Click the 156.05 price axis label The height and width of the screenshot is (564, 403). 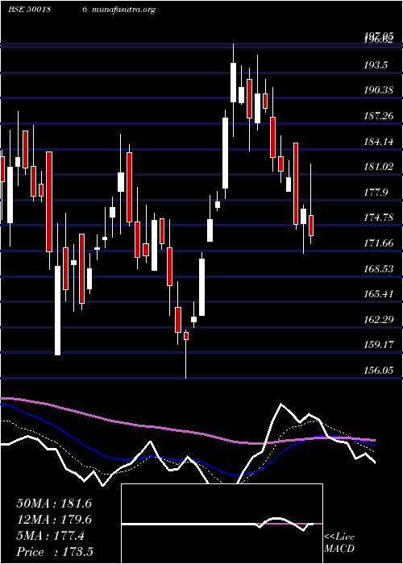379,370
